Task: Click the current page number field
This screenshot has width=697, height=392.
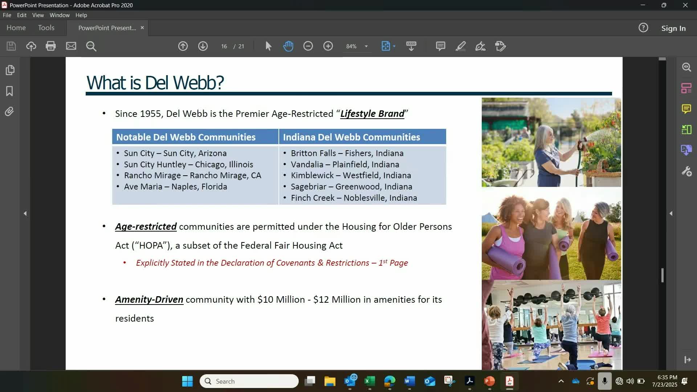Action: coord(224,46)
